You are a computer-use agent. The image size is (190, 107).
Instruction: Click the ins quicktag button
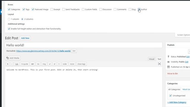point(38,64)
